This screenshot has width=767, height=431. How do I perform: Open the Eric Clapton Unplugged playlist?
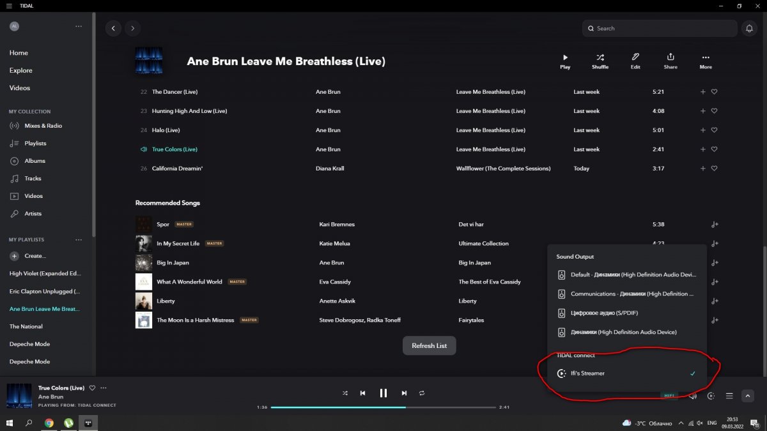tap(45, 291)
